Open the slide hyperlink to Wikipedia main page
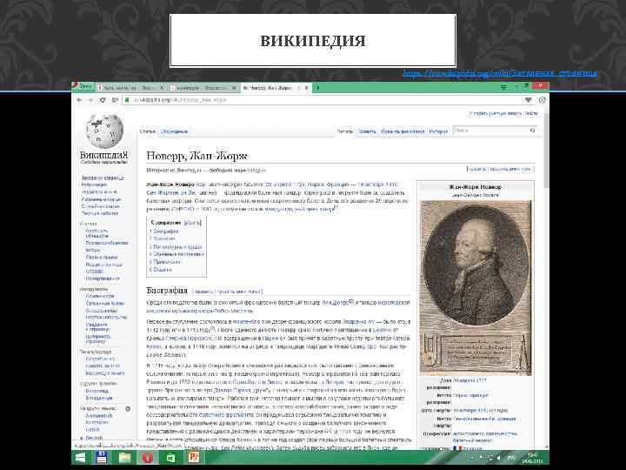626x470 pixels. 500,73
